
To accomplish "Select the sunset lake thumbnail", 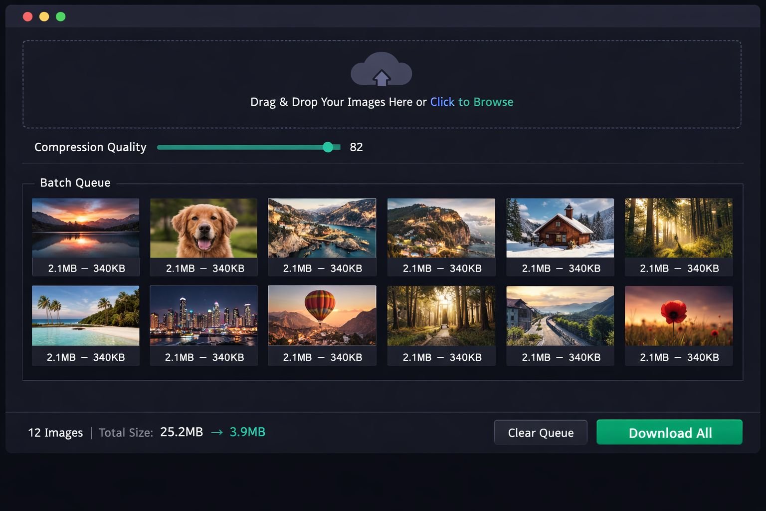I will 86,228.
